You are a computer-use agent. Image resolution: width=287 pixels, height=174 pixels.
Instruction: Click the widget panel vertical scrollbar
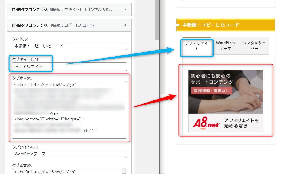pyautogui.click(x=157, y=20)
